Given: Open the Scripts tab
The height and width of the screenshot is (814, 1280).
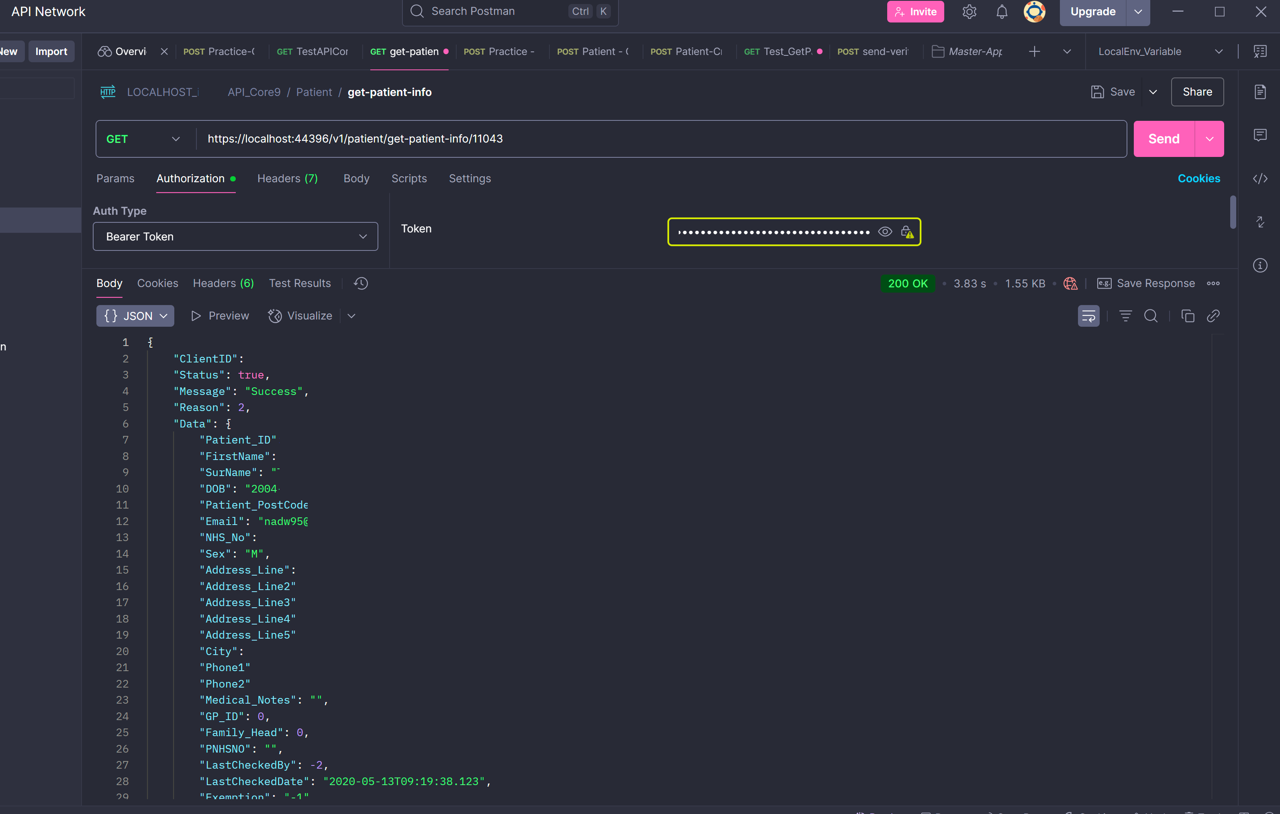Looking at the screenshot, I should click(x=409, y=179).
